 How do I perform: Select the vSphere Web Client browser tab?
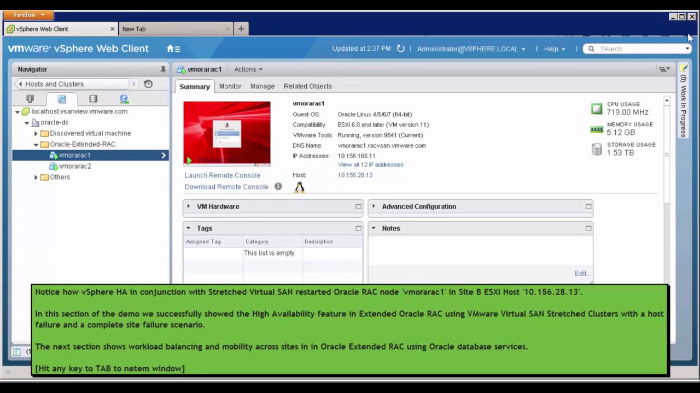[x=60, y=29]
